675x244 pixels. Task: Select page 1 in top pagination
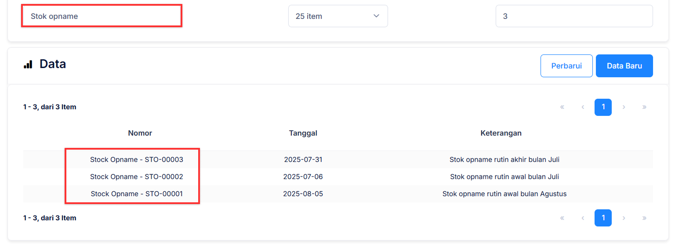click(603, 107)
